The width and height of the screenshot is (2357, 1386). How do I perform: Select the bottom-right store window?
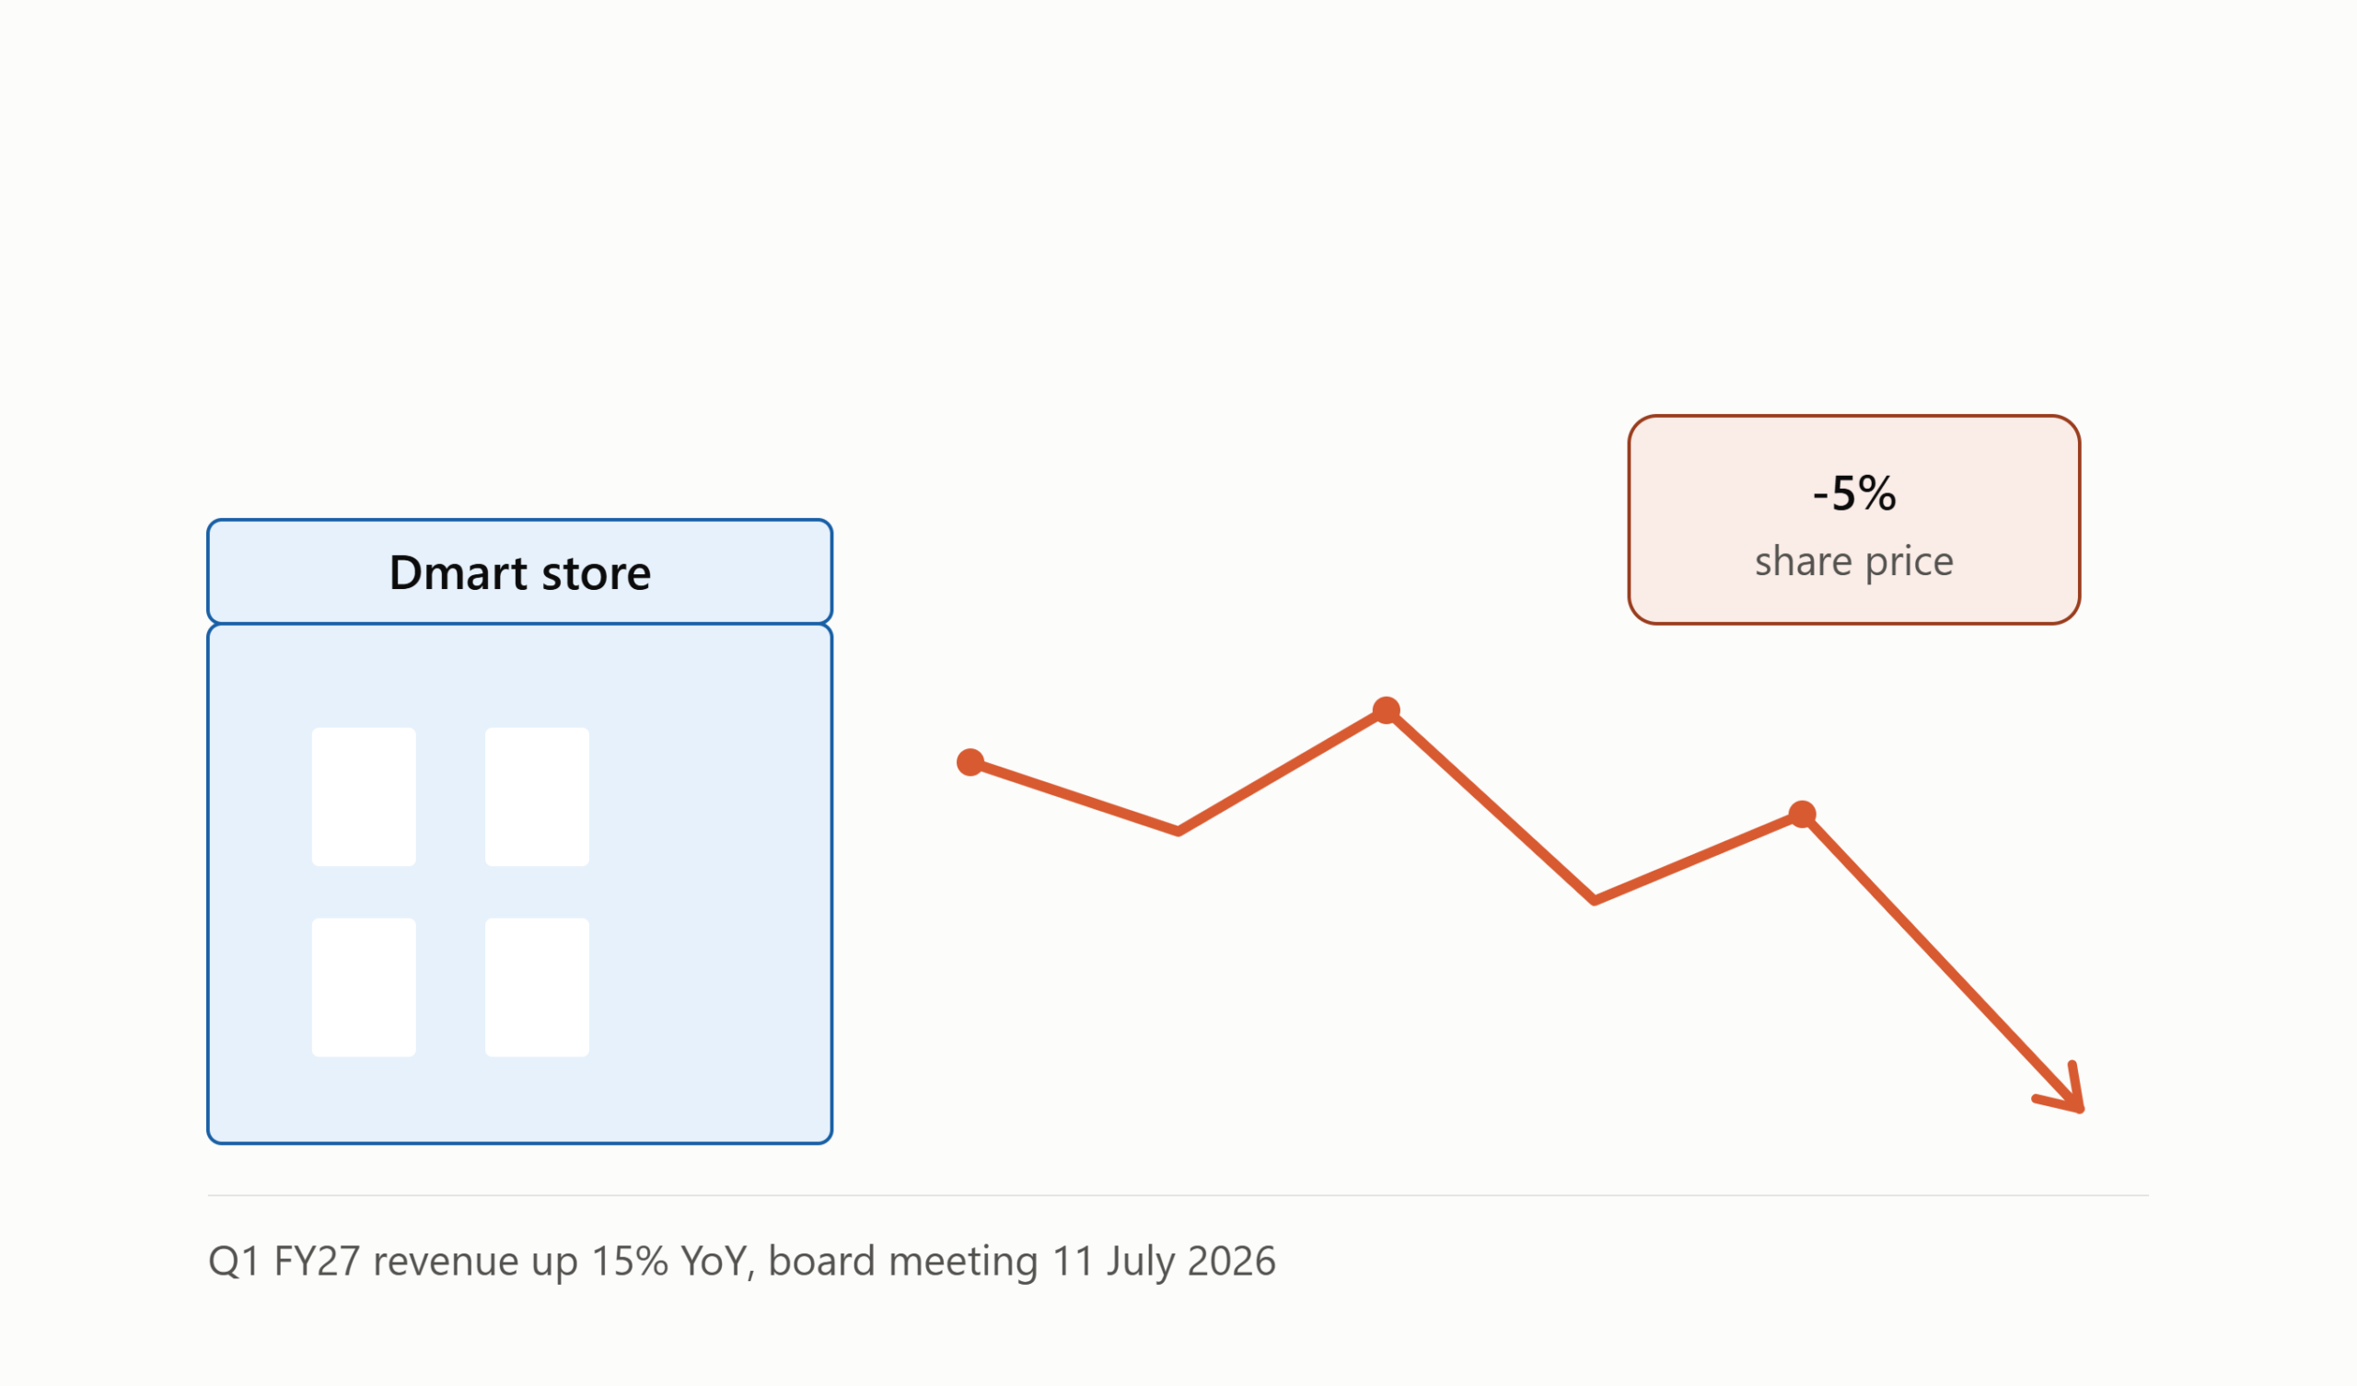[537, 988]
